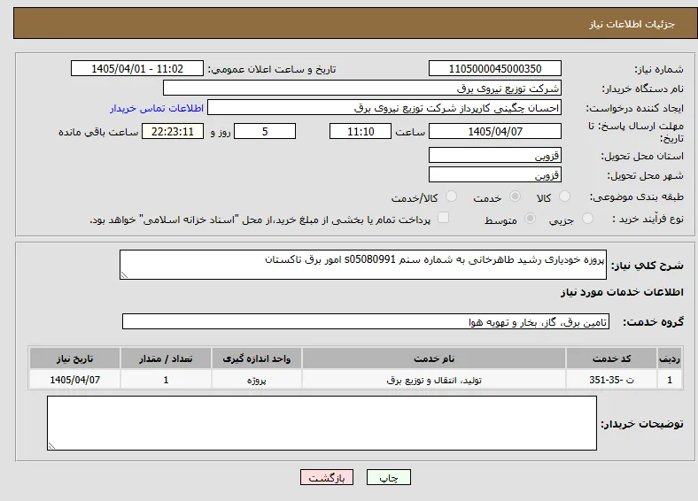
Task: Click the request creator field احسان چگینی
Action: [384, 108]
